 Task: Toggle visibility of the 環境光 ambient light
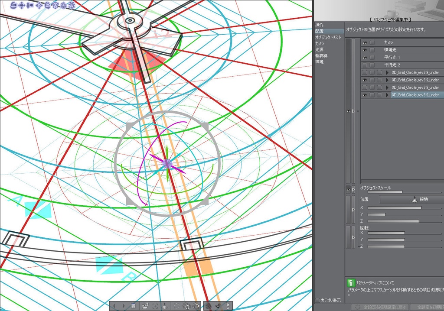(x=364, y=50)
